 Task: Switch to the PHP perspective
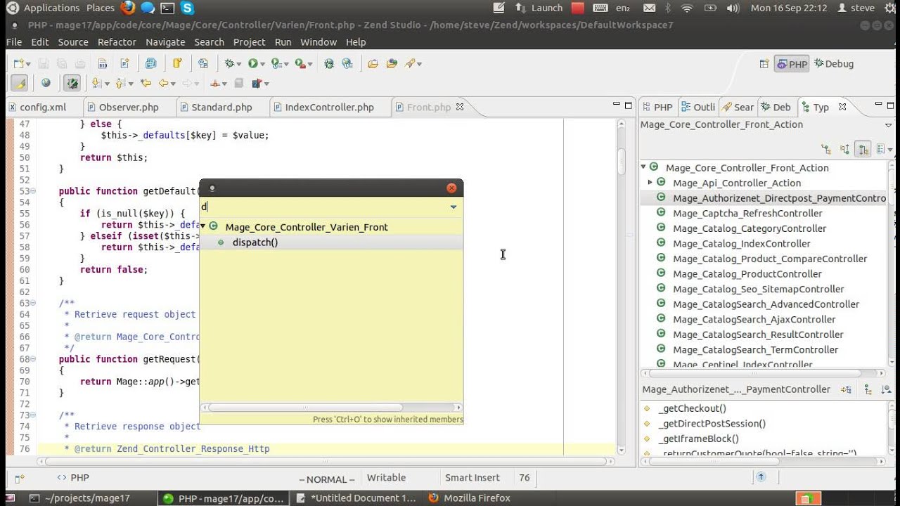pos(792,64)
